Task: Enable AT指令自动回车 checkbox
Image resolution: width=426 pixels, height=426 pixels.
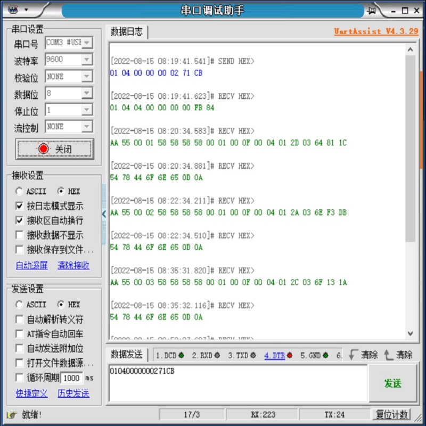Action: pos(19,334)
